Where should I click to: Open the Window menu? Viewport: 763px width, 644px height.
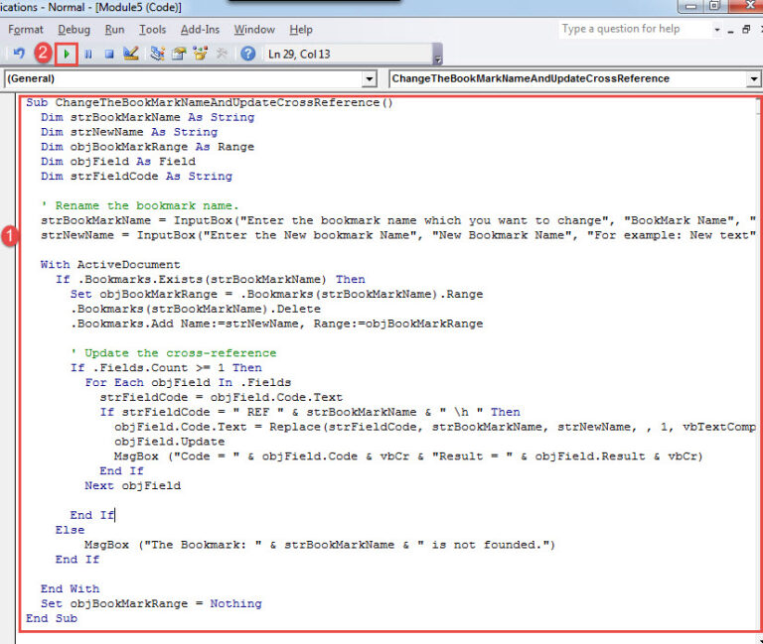pos(254,30)
